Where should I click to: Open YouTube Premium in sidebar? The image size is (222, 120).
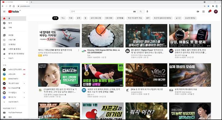click(x=13, y=113)
